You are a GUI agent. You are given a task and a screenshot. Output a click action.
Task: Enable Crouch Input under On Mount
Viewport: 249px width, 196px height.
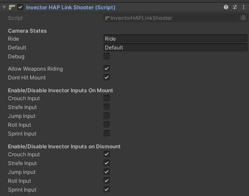(107, 98)
